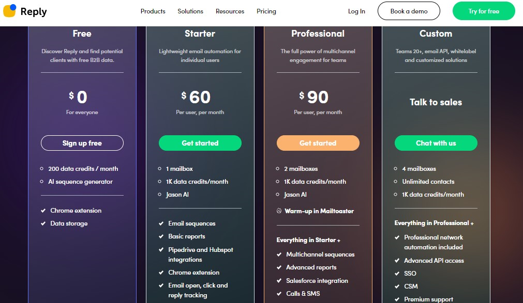Image resolution: width=523 pixels, height=303 pixels.
Task: Click Sign up free on Free plan
Action: tap(82, 143)
